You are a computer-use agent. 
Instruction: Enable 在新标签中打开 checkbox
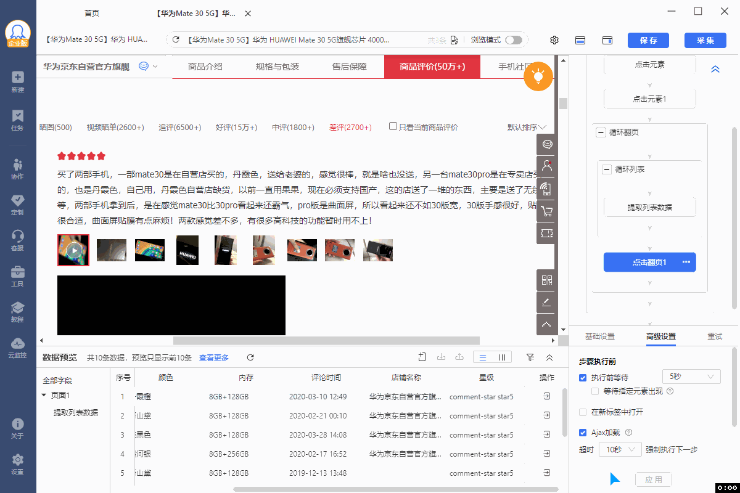click(x=583, y=412)
